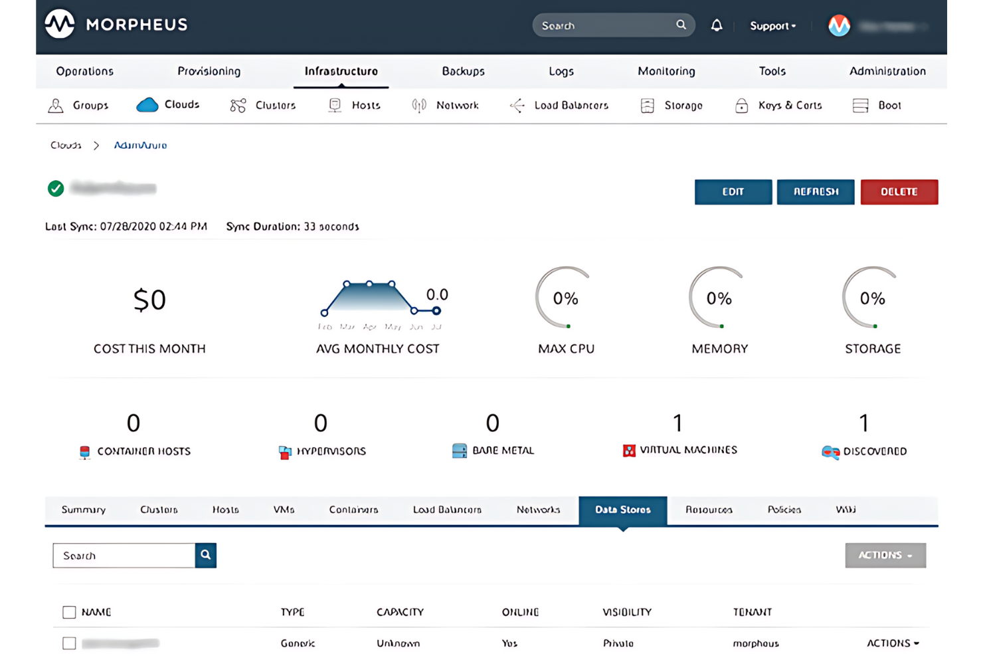Click the Tenant column header
The height and width of the screenshot is (656, 983).
pyautogui.click(x=753, y=612)
